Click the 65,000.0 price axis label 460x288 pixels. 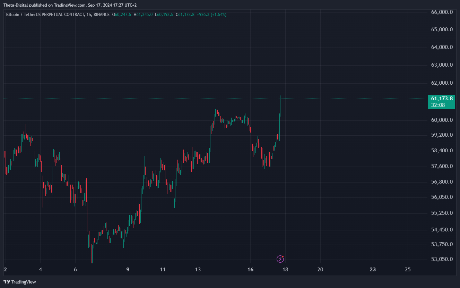pos(442,29)
